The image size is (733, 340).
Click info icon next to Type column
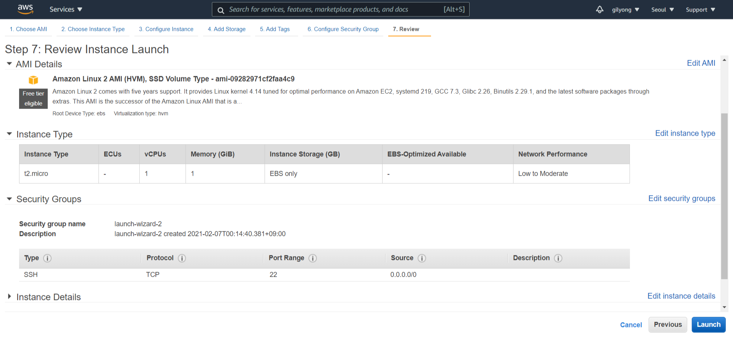tap(47, 258)
